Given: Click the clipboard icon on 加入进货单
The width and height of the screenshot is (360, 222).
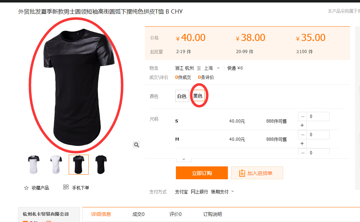Looking at the screenshot, I should pyautogui.click(x=242, y=173).
